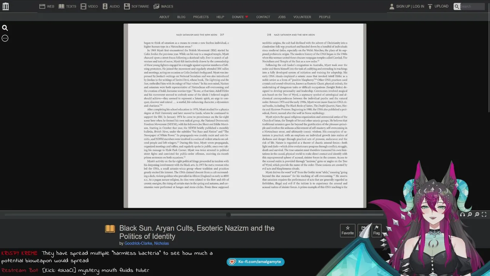
Task: Click the Images picture icon
Action: (156, 7)
